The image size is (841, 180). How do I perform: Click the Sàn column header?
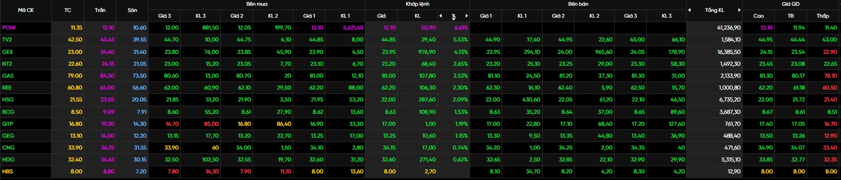click(132, 10)
